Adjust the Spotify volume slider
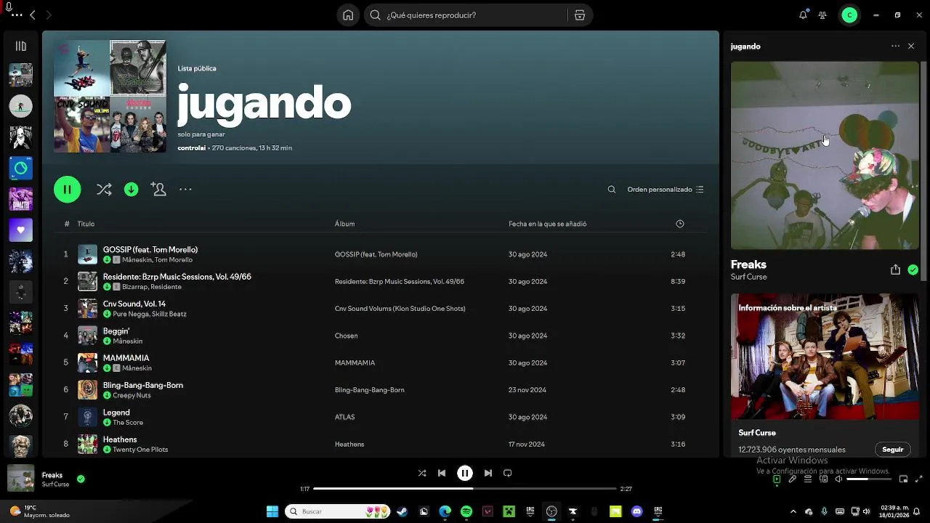The width and height of the screenshot is (930, 523). (x=868, y=479)
